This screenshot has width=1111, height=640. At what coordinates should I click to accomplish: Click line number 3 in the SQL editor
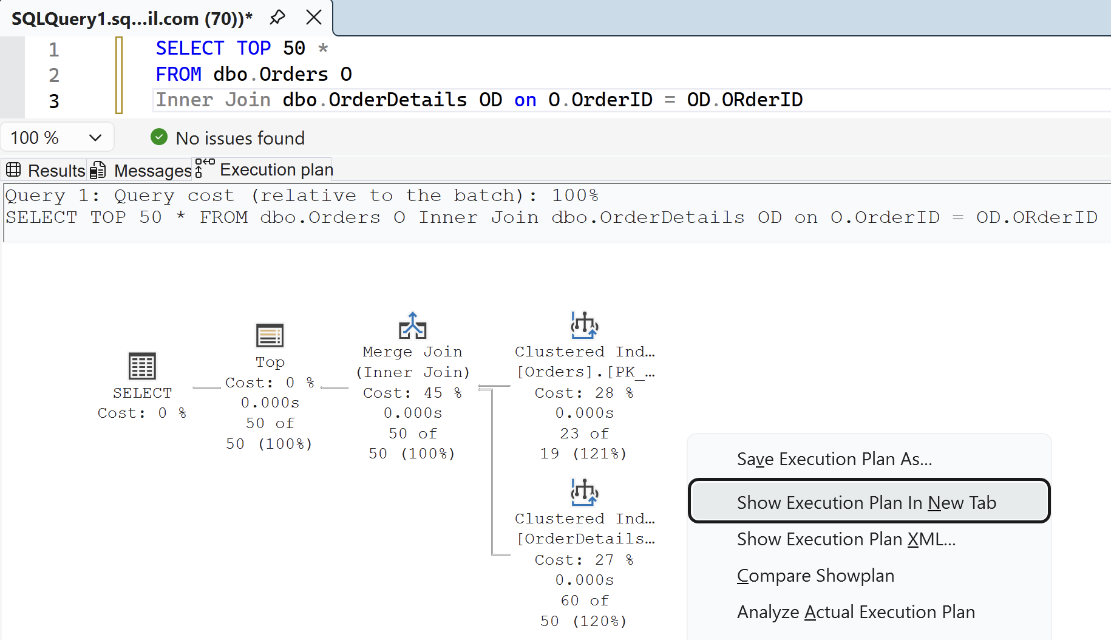(53, 101)
